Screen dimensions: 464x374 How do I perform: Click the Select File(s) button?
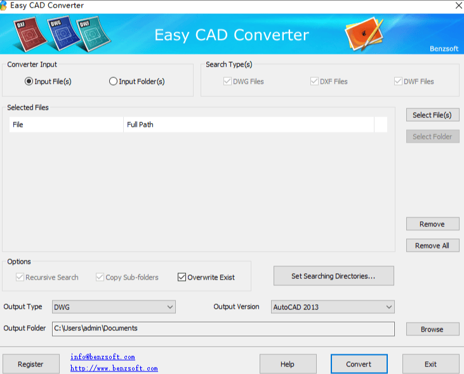[x=433, y=115]
